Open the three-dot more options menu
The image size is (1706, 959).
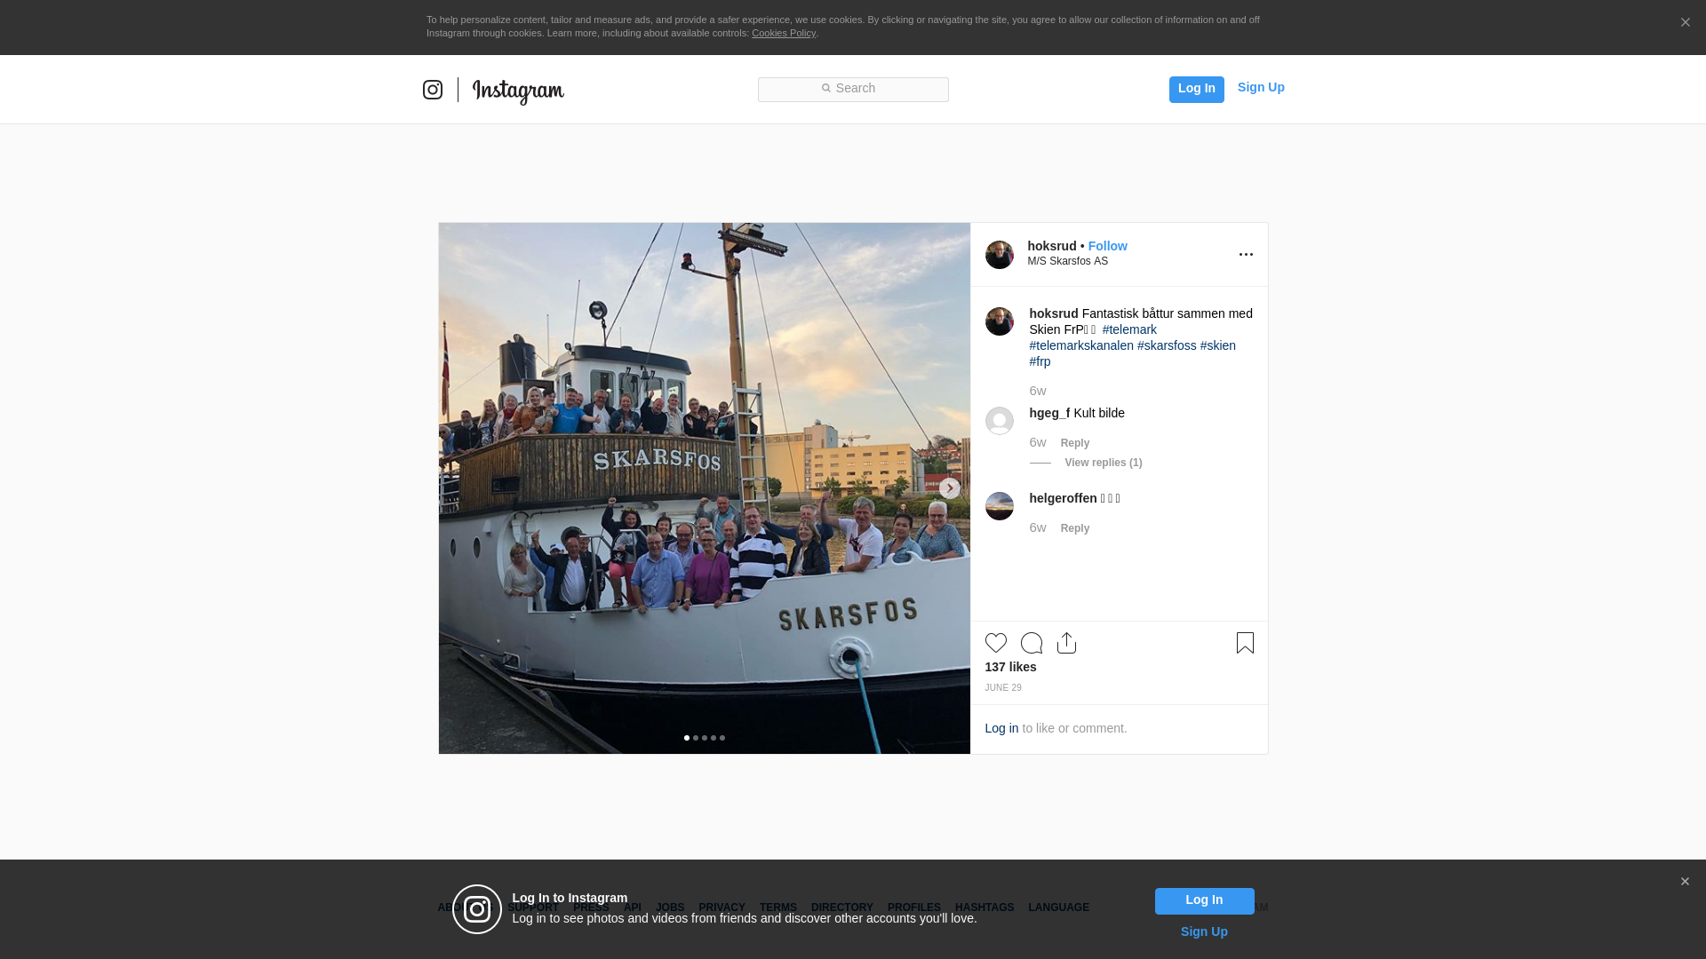click(1246, 255)
